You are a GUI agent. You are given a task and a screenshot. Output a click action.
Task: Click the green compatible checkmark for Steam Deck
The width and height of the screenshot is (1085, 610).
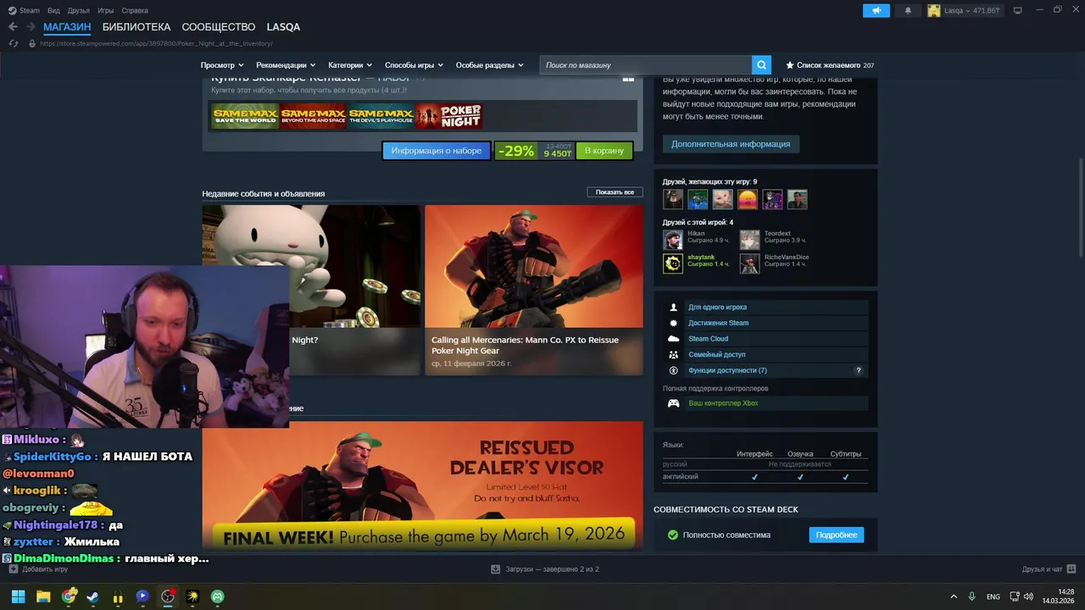(673, 535)
